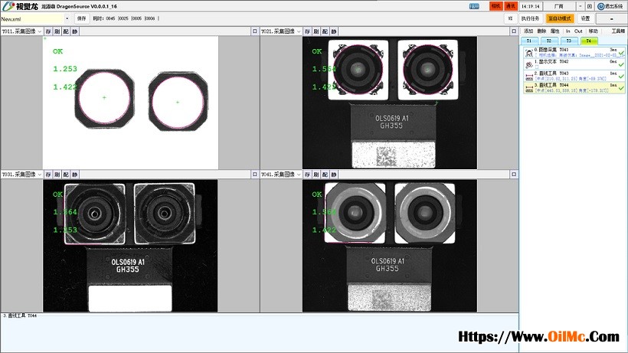Click the red 通讯 communication status button
This screenshot has width=628, height=353.
click(510, 6)
